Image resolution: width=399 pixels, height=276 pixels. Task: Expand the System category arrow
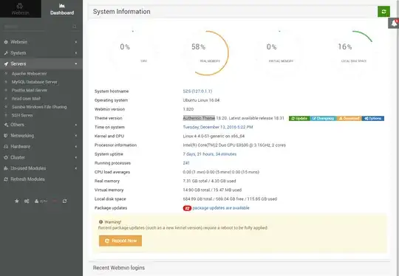(x=76, y=53)
